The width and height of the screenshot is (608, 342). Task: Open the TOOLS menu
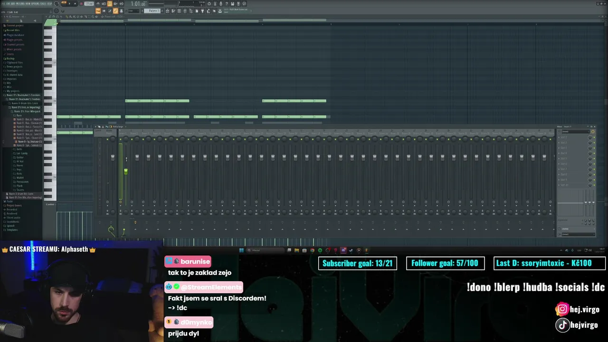click(43, 4)
